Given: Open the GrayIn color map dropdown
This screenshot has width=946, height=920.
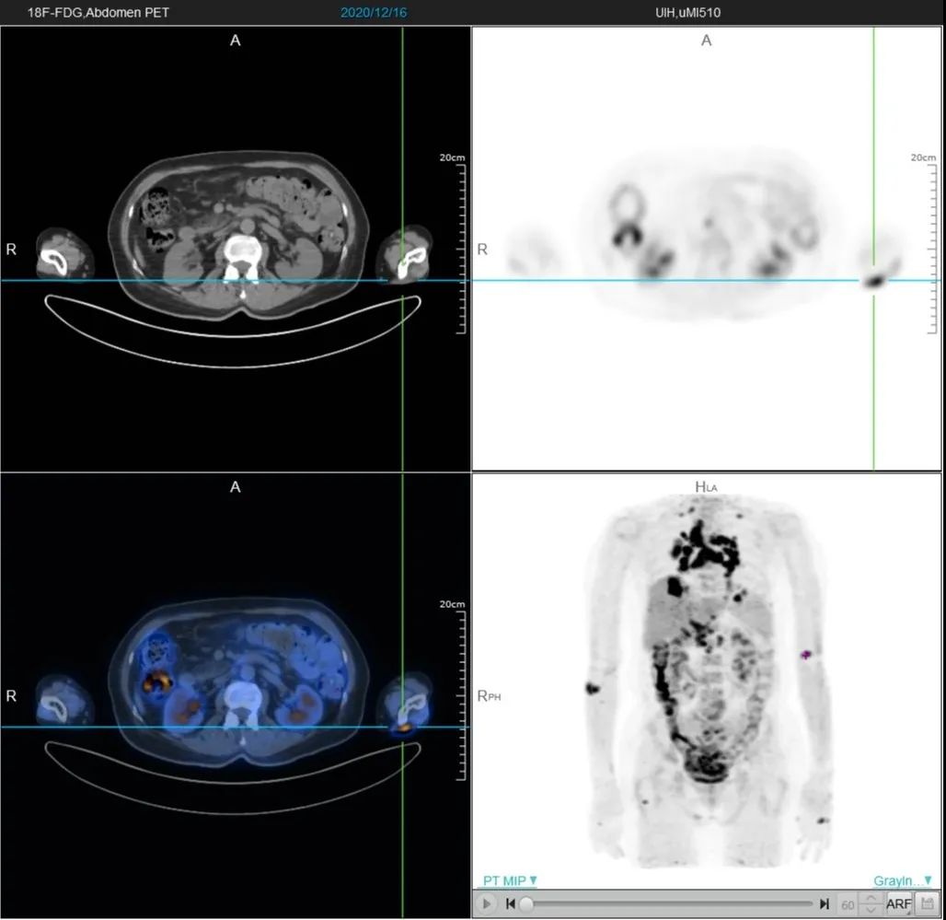Looking at the screenshot, I should (x=903, y=880).
